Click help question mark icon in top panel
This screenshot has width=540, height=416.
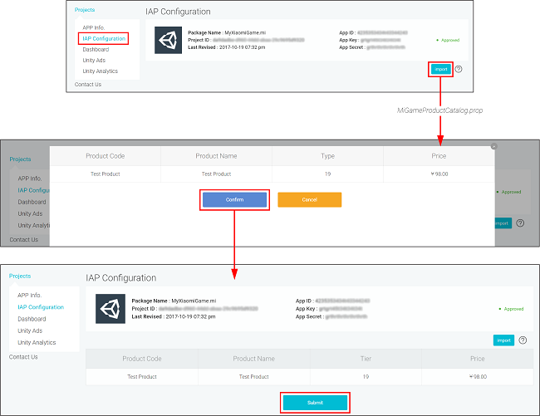(x=459, y=69)
